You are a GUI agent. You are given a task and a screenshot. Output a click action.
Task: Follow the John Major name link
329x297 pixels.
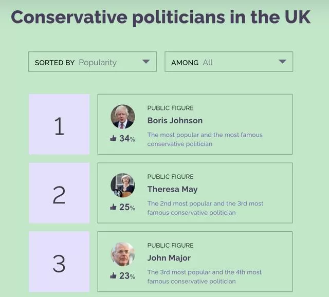169,258
